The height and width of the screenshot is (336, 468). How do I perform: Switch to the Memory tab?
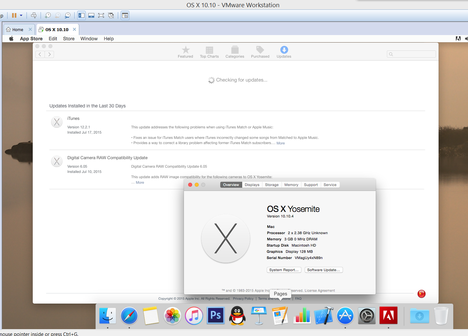tap(291, 185)
